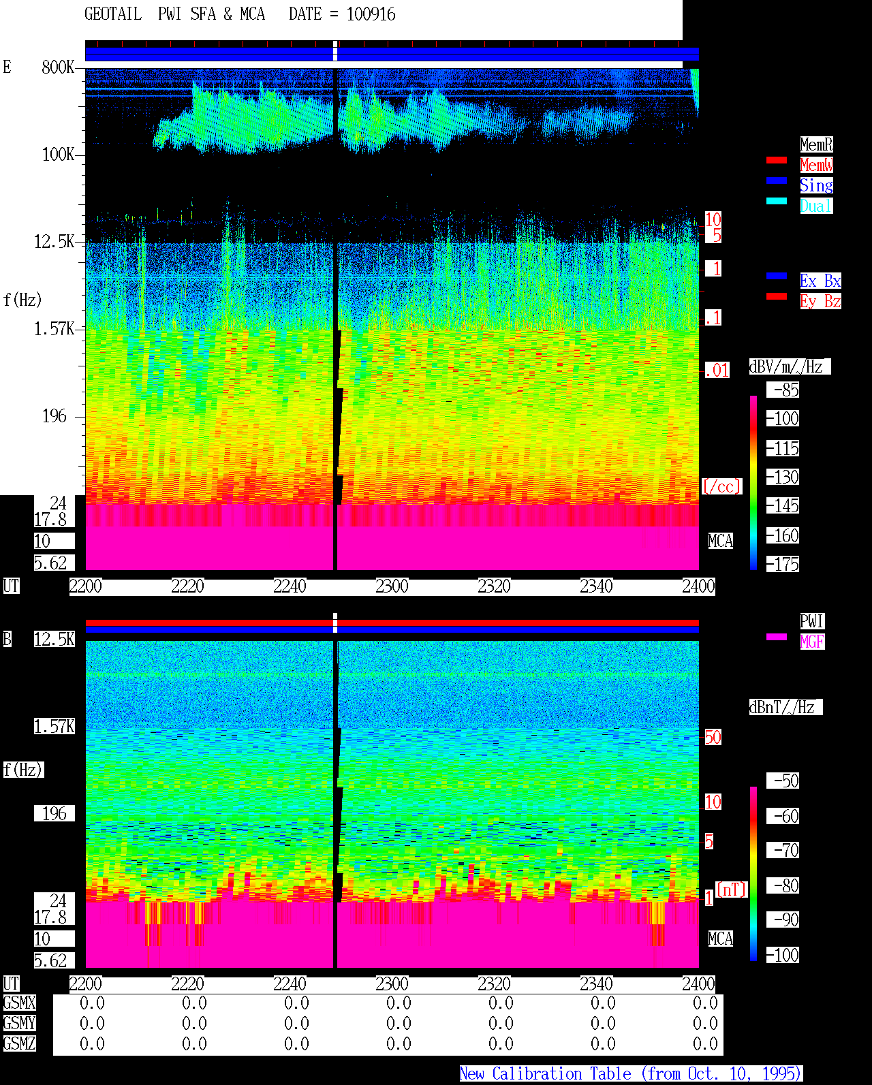Click the '-85' color scale value
This screenshot has height=1085, width=872.
pyautogui.click(x=783, y=390)
